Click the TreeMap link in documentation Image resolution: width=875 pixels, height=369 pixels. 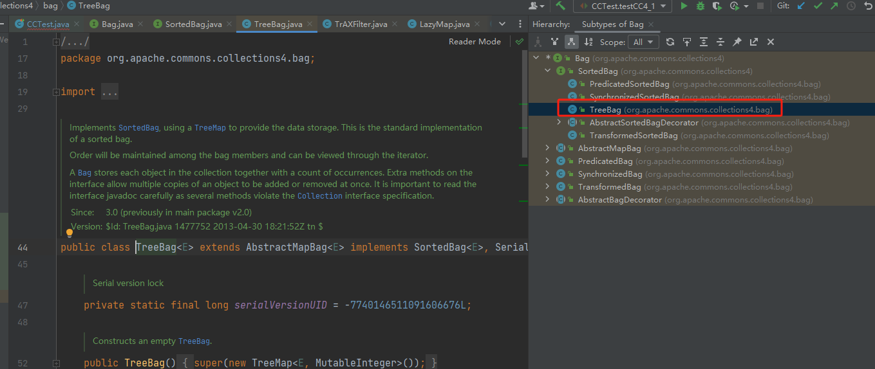tap(210, 128)
